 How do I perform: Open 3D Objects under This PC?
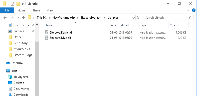click(x=21, y=77)
